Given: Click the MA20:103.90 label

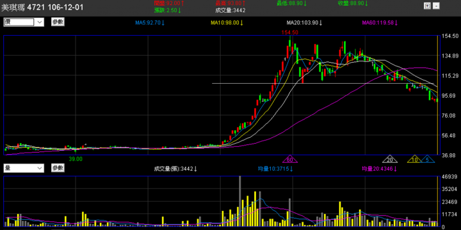Looking at the screenshot, I should pos(305,23).
